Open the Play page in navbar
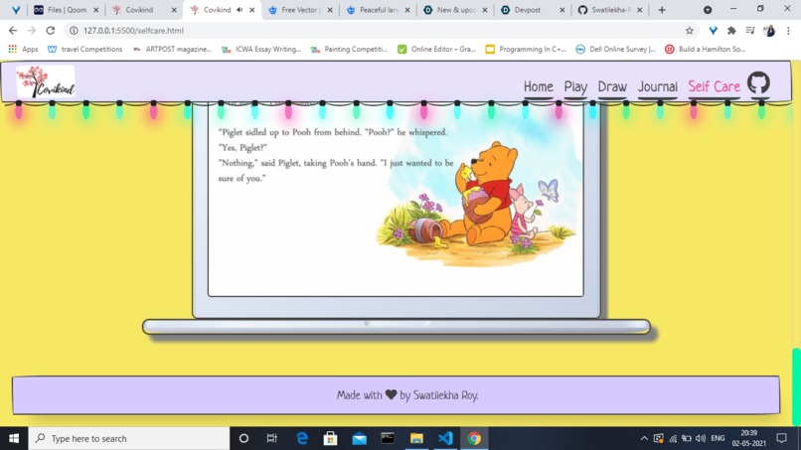Image resolution: width=801 pixels, height=450 pixels. [x=575, y=86]
